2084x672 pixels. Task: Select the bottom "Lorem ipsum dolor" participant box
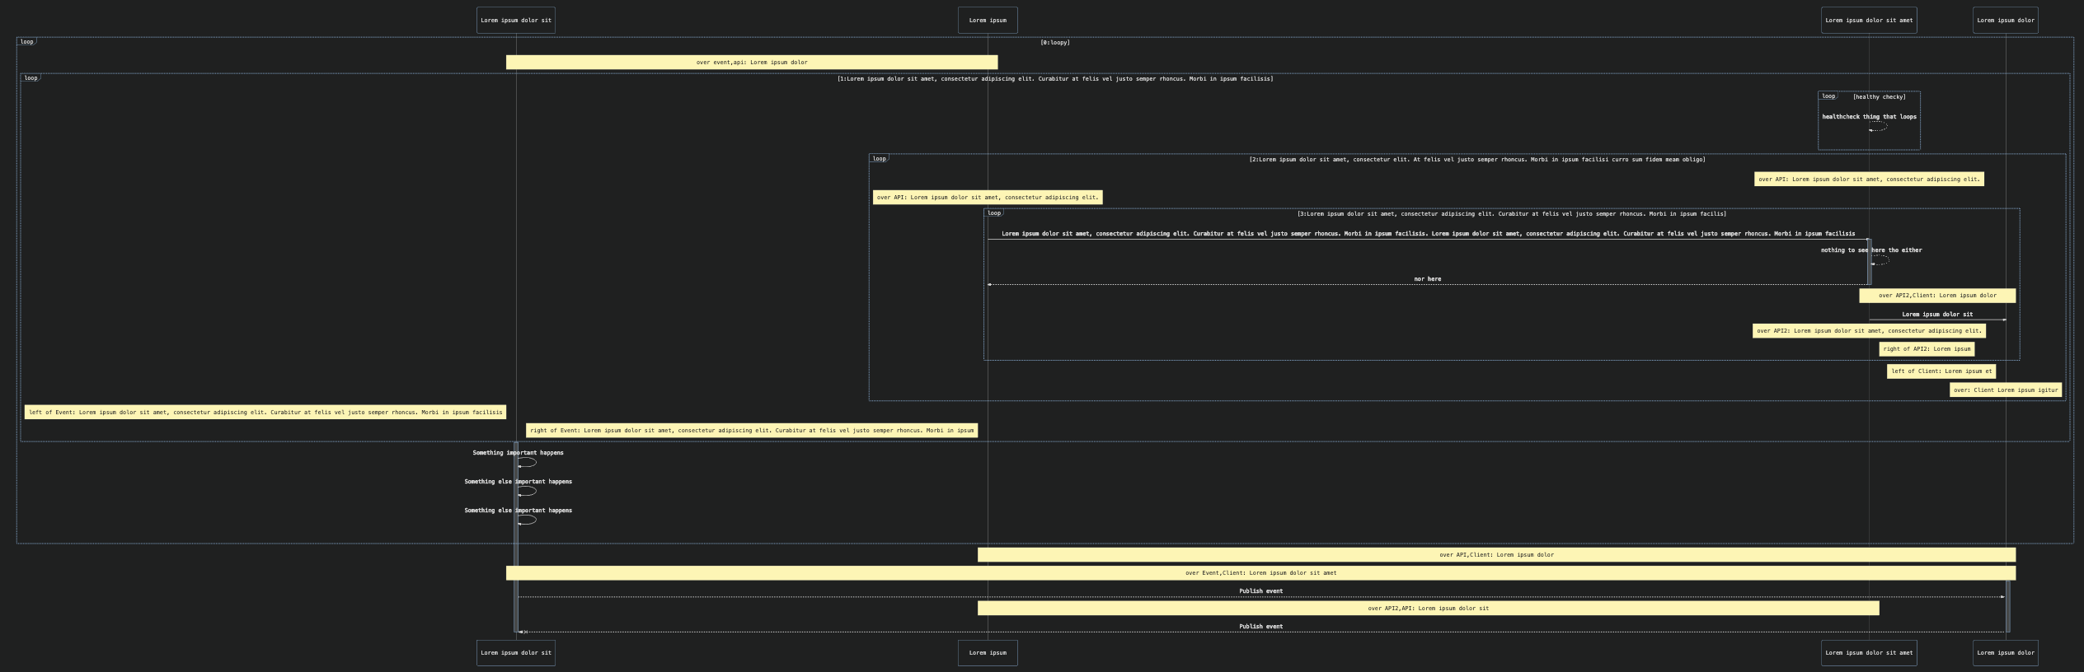(x=2005, y=653)
